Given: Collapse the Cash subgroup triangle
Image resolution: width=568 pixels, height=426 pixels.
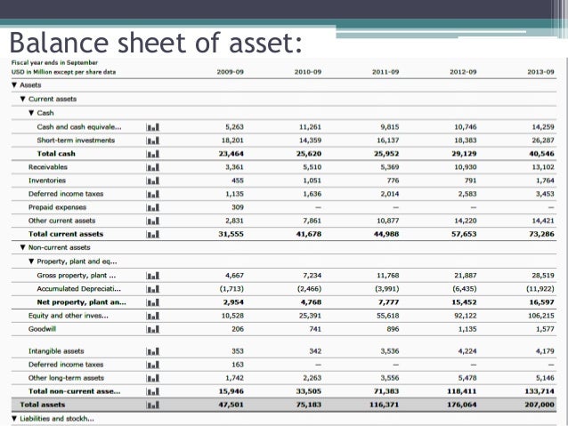Looking at the screenshot, I should [32, 112].
